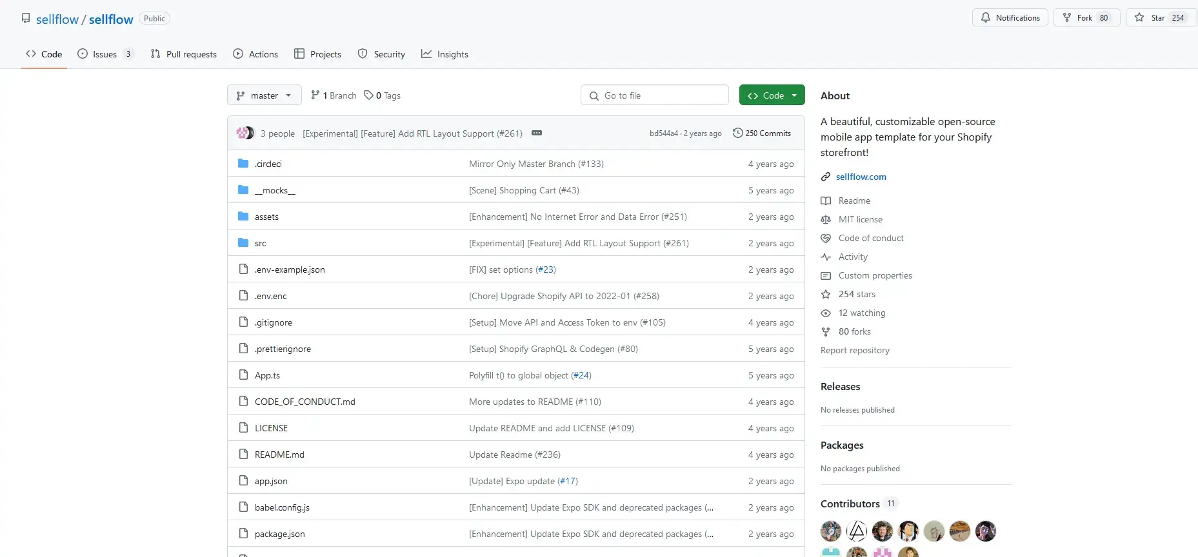Open the Releases section heading
This screenshot has width=1198, height=557.
[x=841, y=387]
